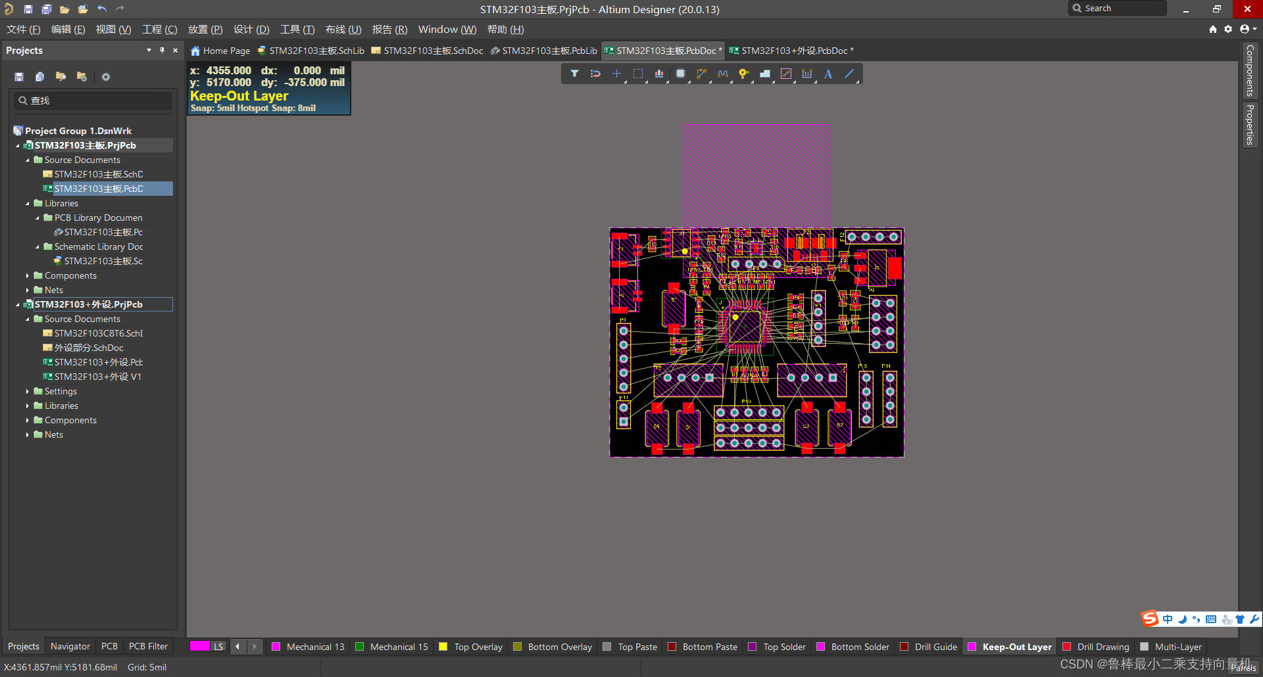Click the top-right Search box

[x=1118, y=8]
